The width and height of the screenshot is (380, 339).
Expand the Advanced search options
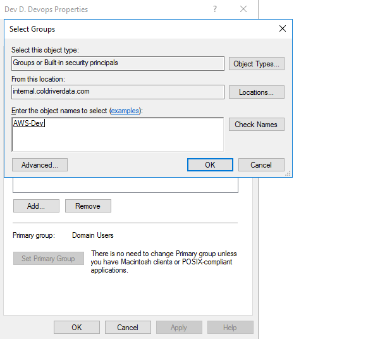point(40,165)
